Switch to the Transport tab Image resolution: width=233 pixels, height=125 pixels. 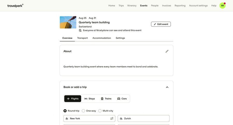point(82,38)
